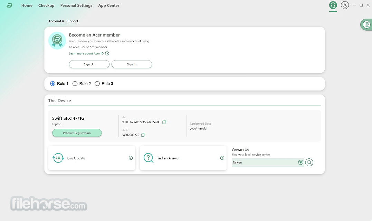
Task: Click the Contact Us heading
Action: [240, 150]
